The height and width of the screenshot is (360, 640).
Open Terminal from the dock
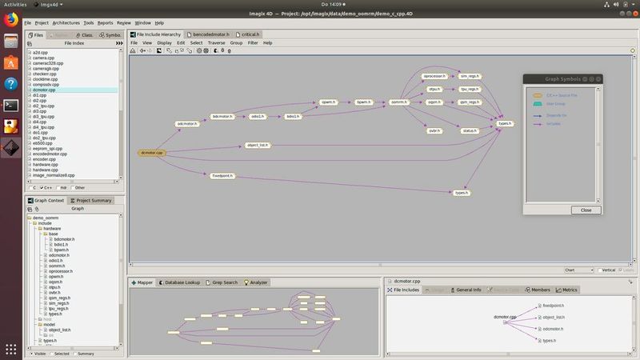(11, 106)
